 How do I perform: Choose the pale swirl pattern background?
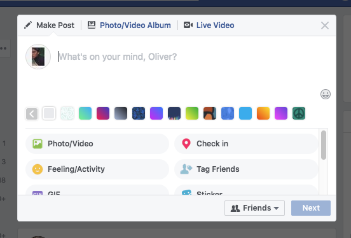[67, 113]
